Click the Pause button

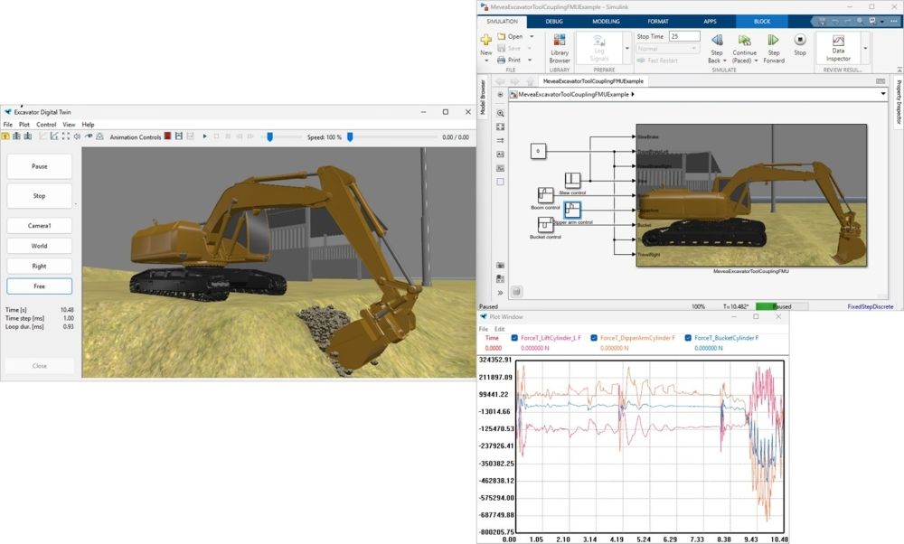click(x=40, y=166)
